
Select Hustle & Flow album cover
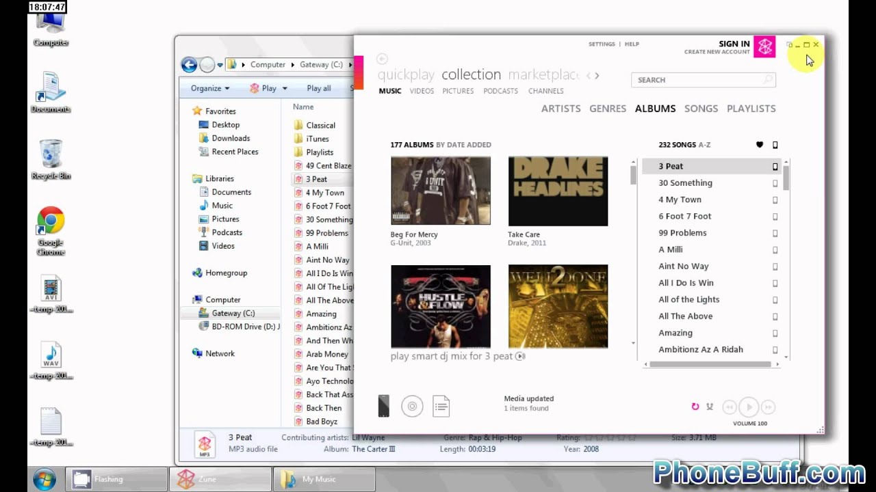[x=440, y=306]
